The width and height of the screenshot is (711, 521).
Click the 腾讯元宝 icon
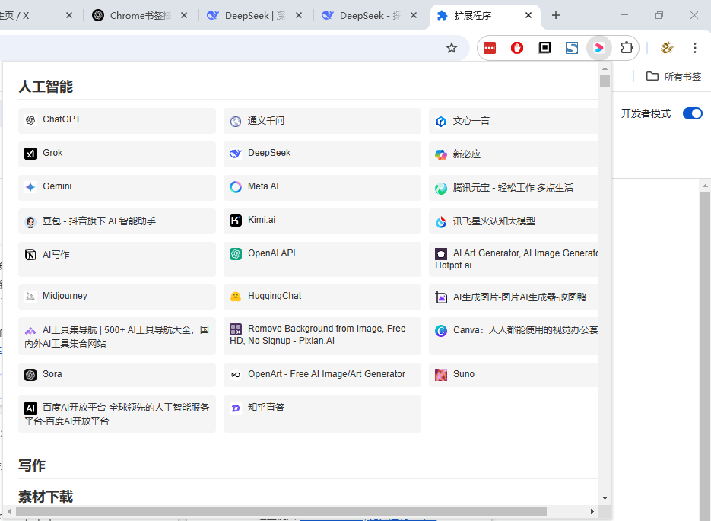point(441,188)
